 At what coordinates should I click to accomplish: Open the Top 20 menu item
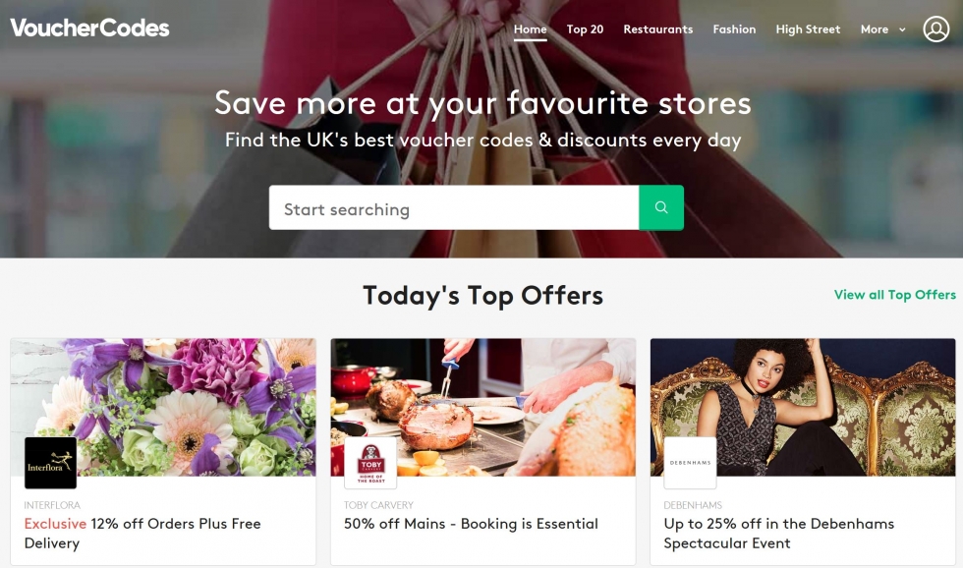coord(585,28)
